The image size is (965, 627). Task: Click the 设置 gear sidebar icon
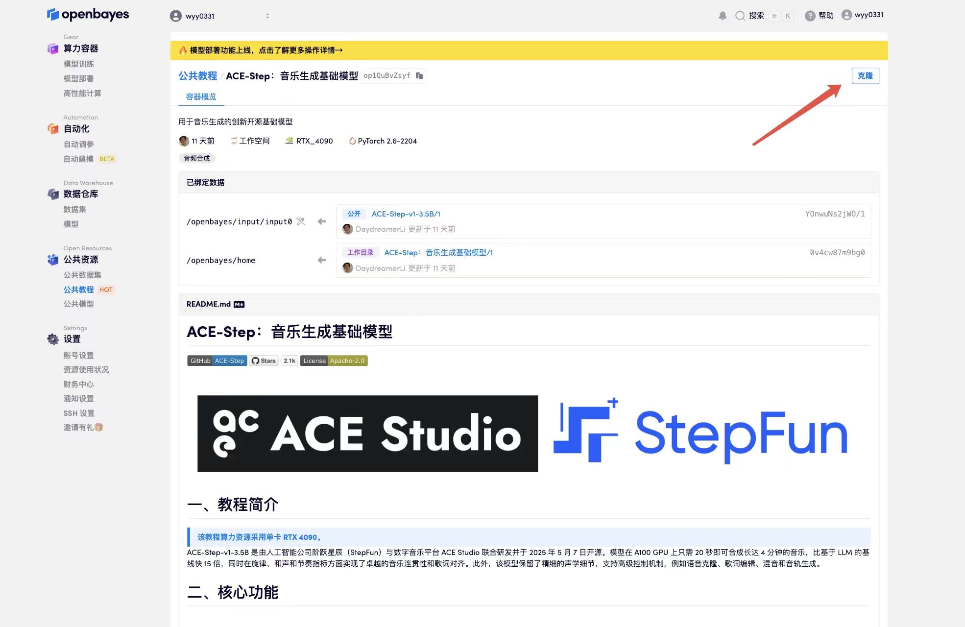coord(53,339)
